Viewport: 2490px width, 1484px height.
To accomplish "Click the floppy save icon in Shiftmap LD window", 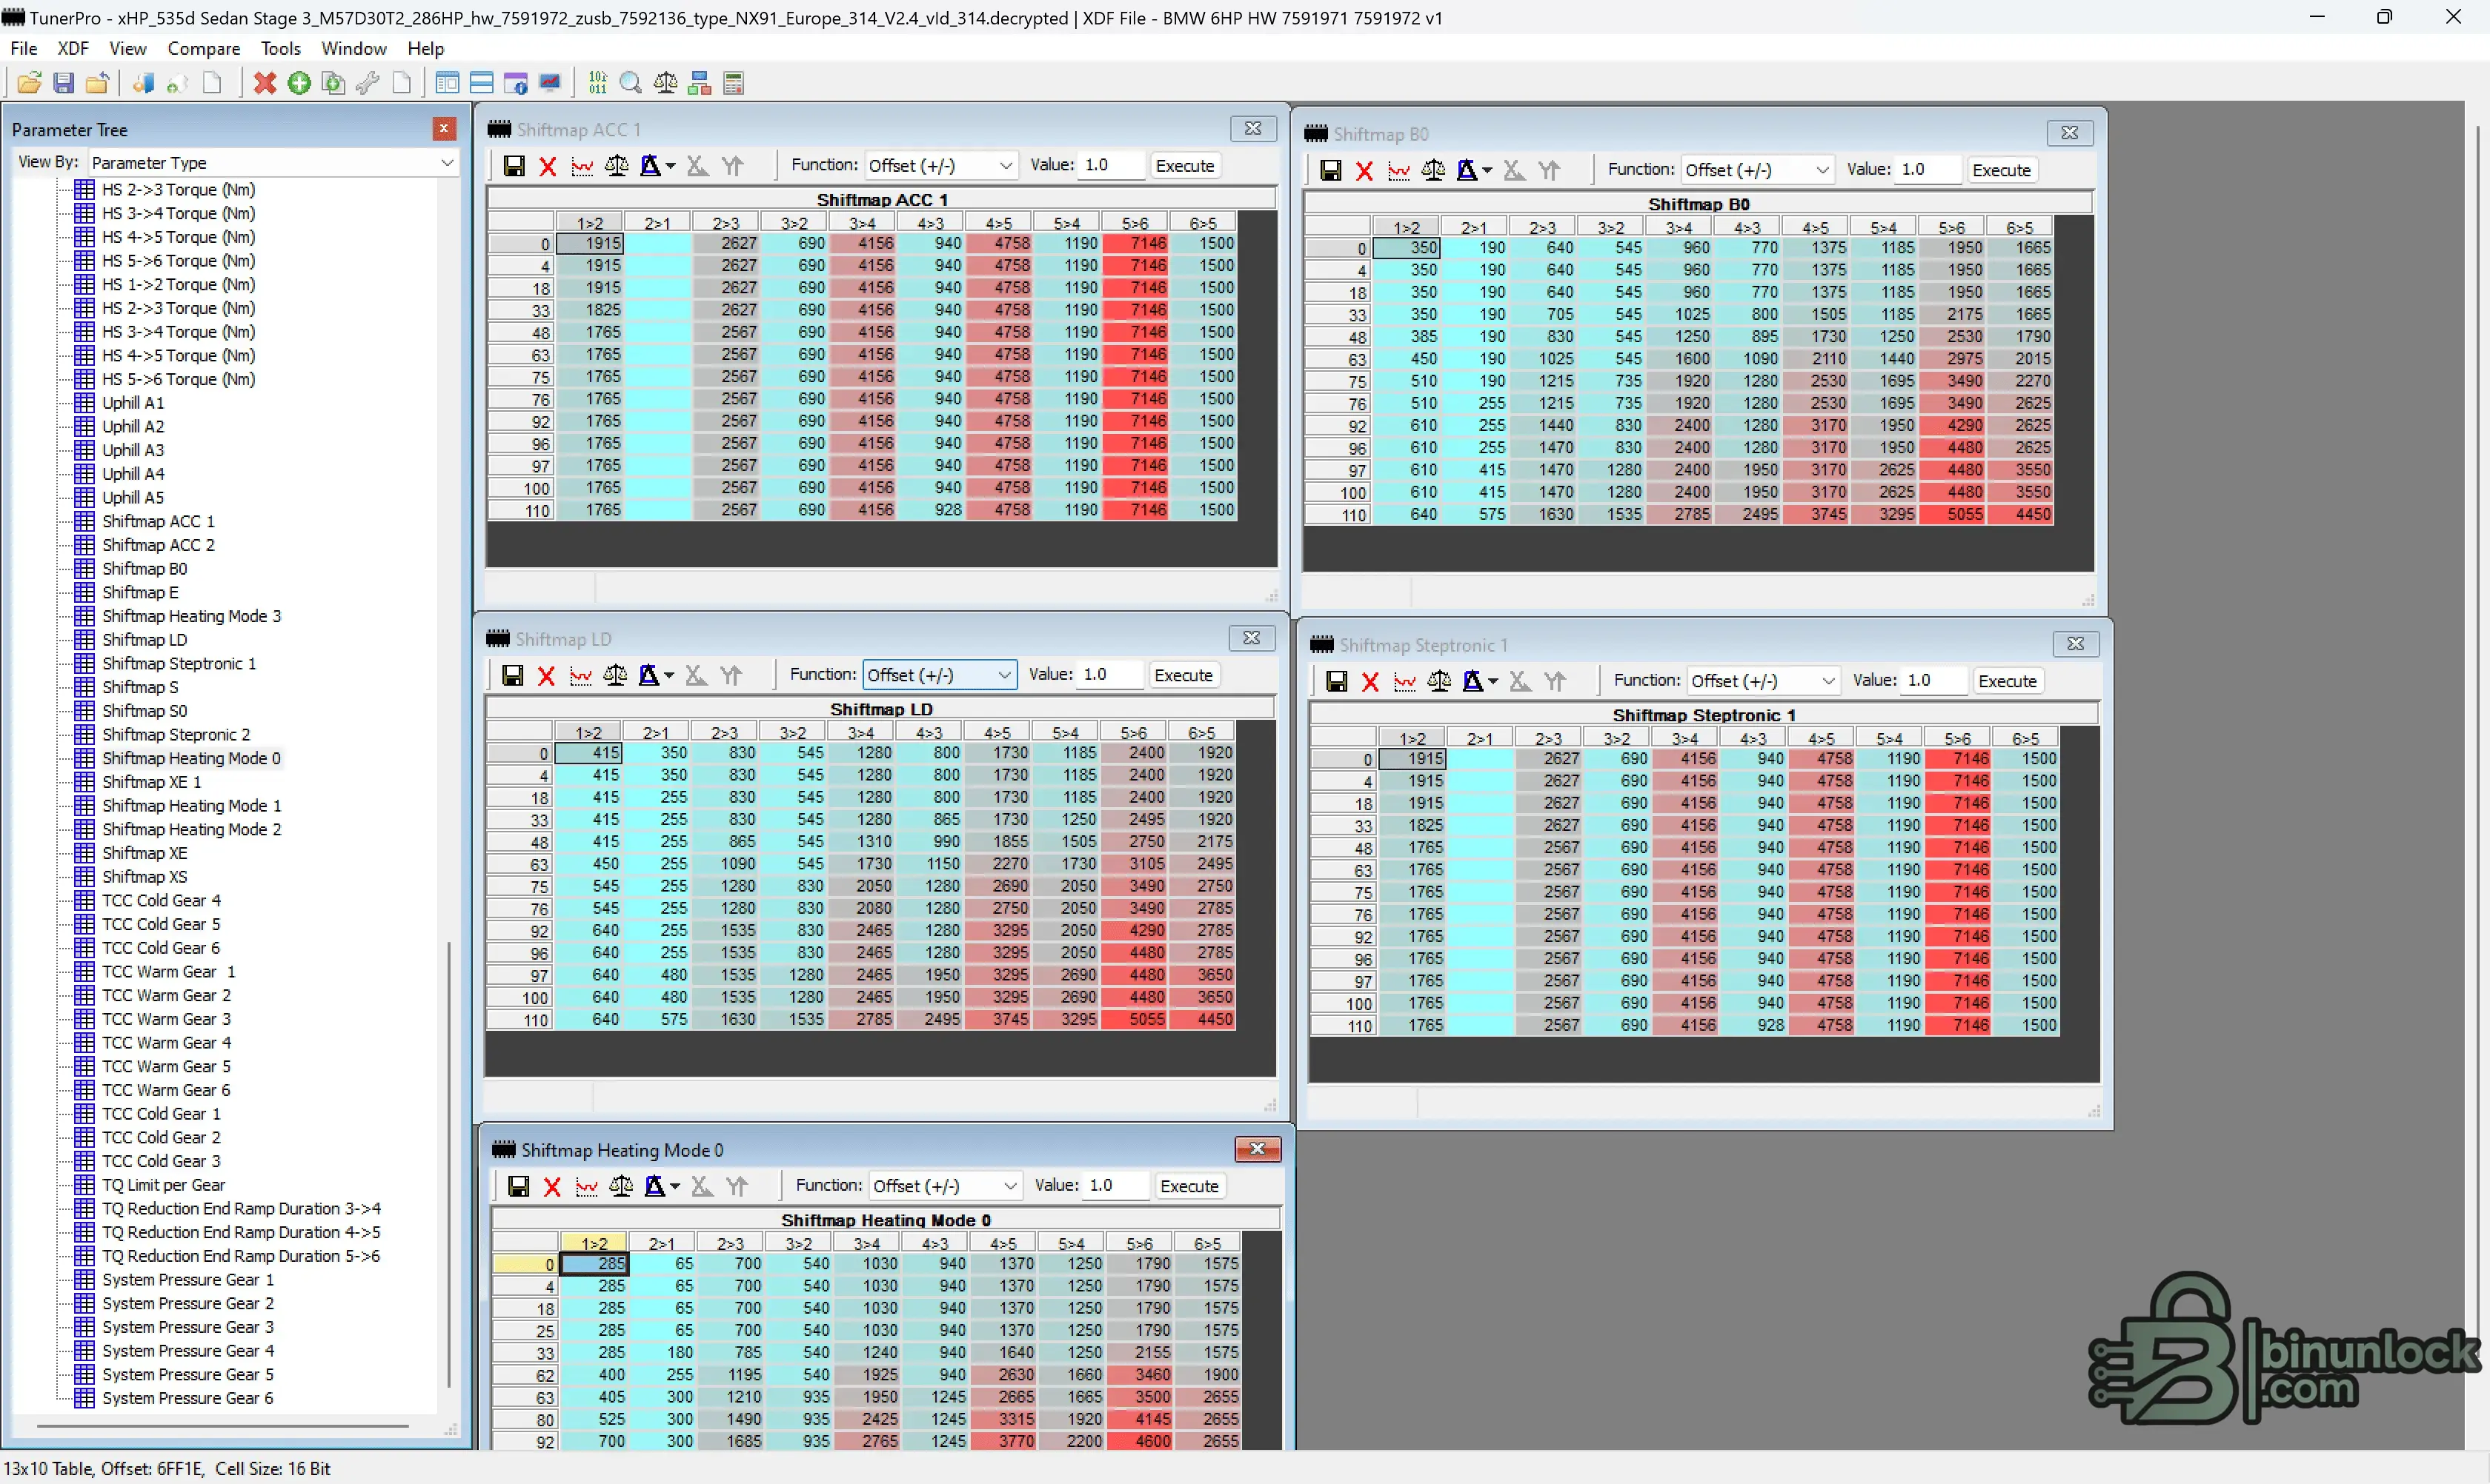I will 512,676.
